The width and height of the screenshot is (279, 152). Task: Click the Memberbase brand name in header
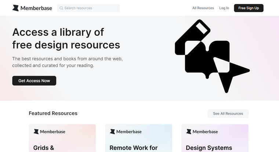(36, 8)
